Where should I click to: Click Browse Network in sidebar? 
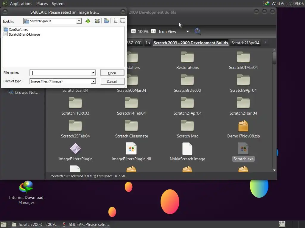[24, 92]
